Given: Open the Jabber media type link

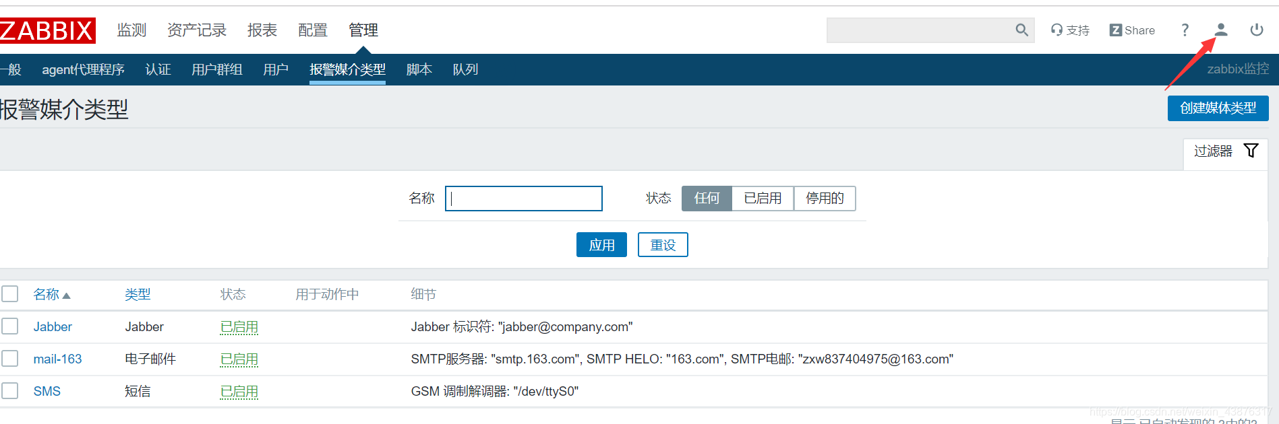Looking at the screenshot, I should click(x=53, y=326).
